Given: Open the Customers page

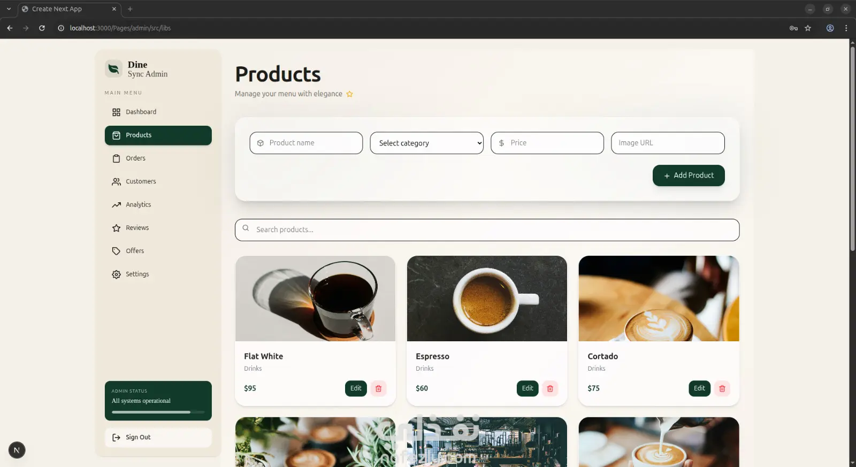Looking at the screenshot, I should pyautogui.click(x=158, y=181).
